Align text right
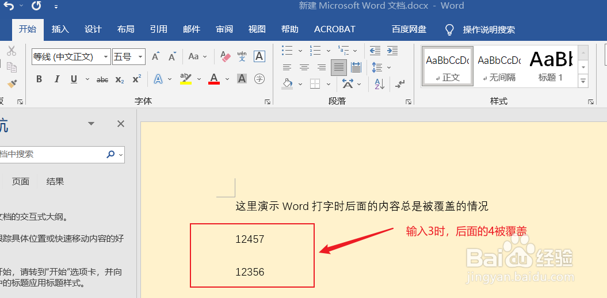The image size is (607, 298). 321,68
